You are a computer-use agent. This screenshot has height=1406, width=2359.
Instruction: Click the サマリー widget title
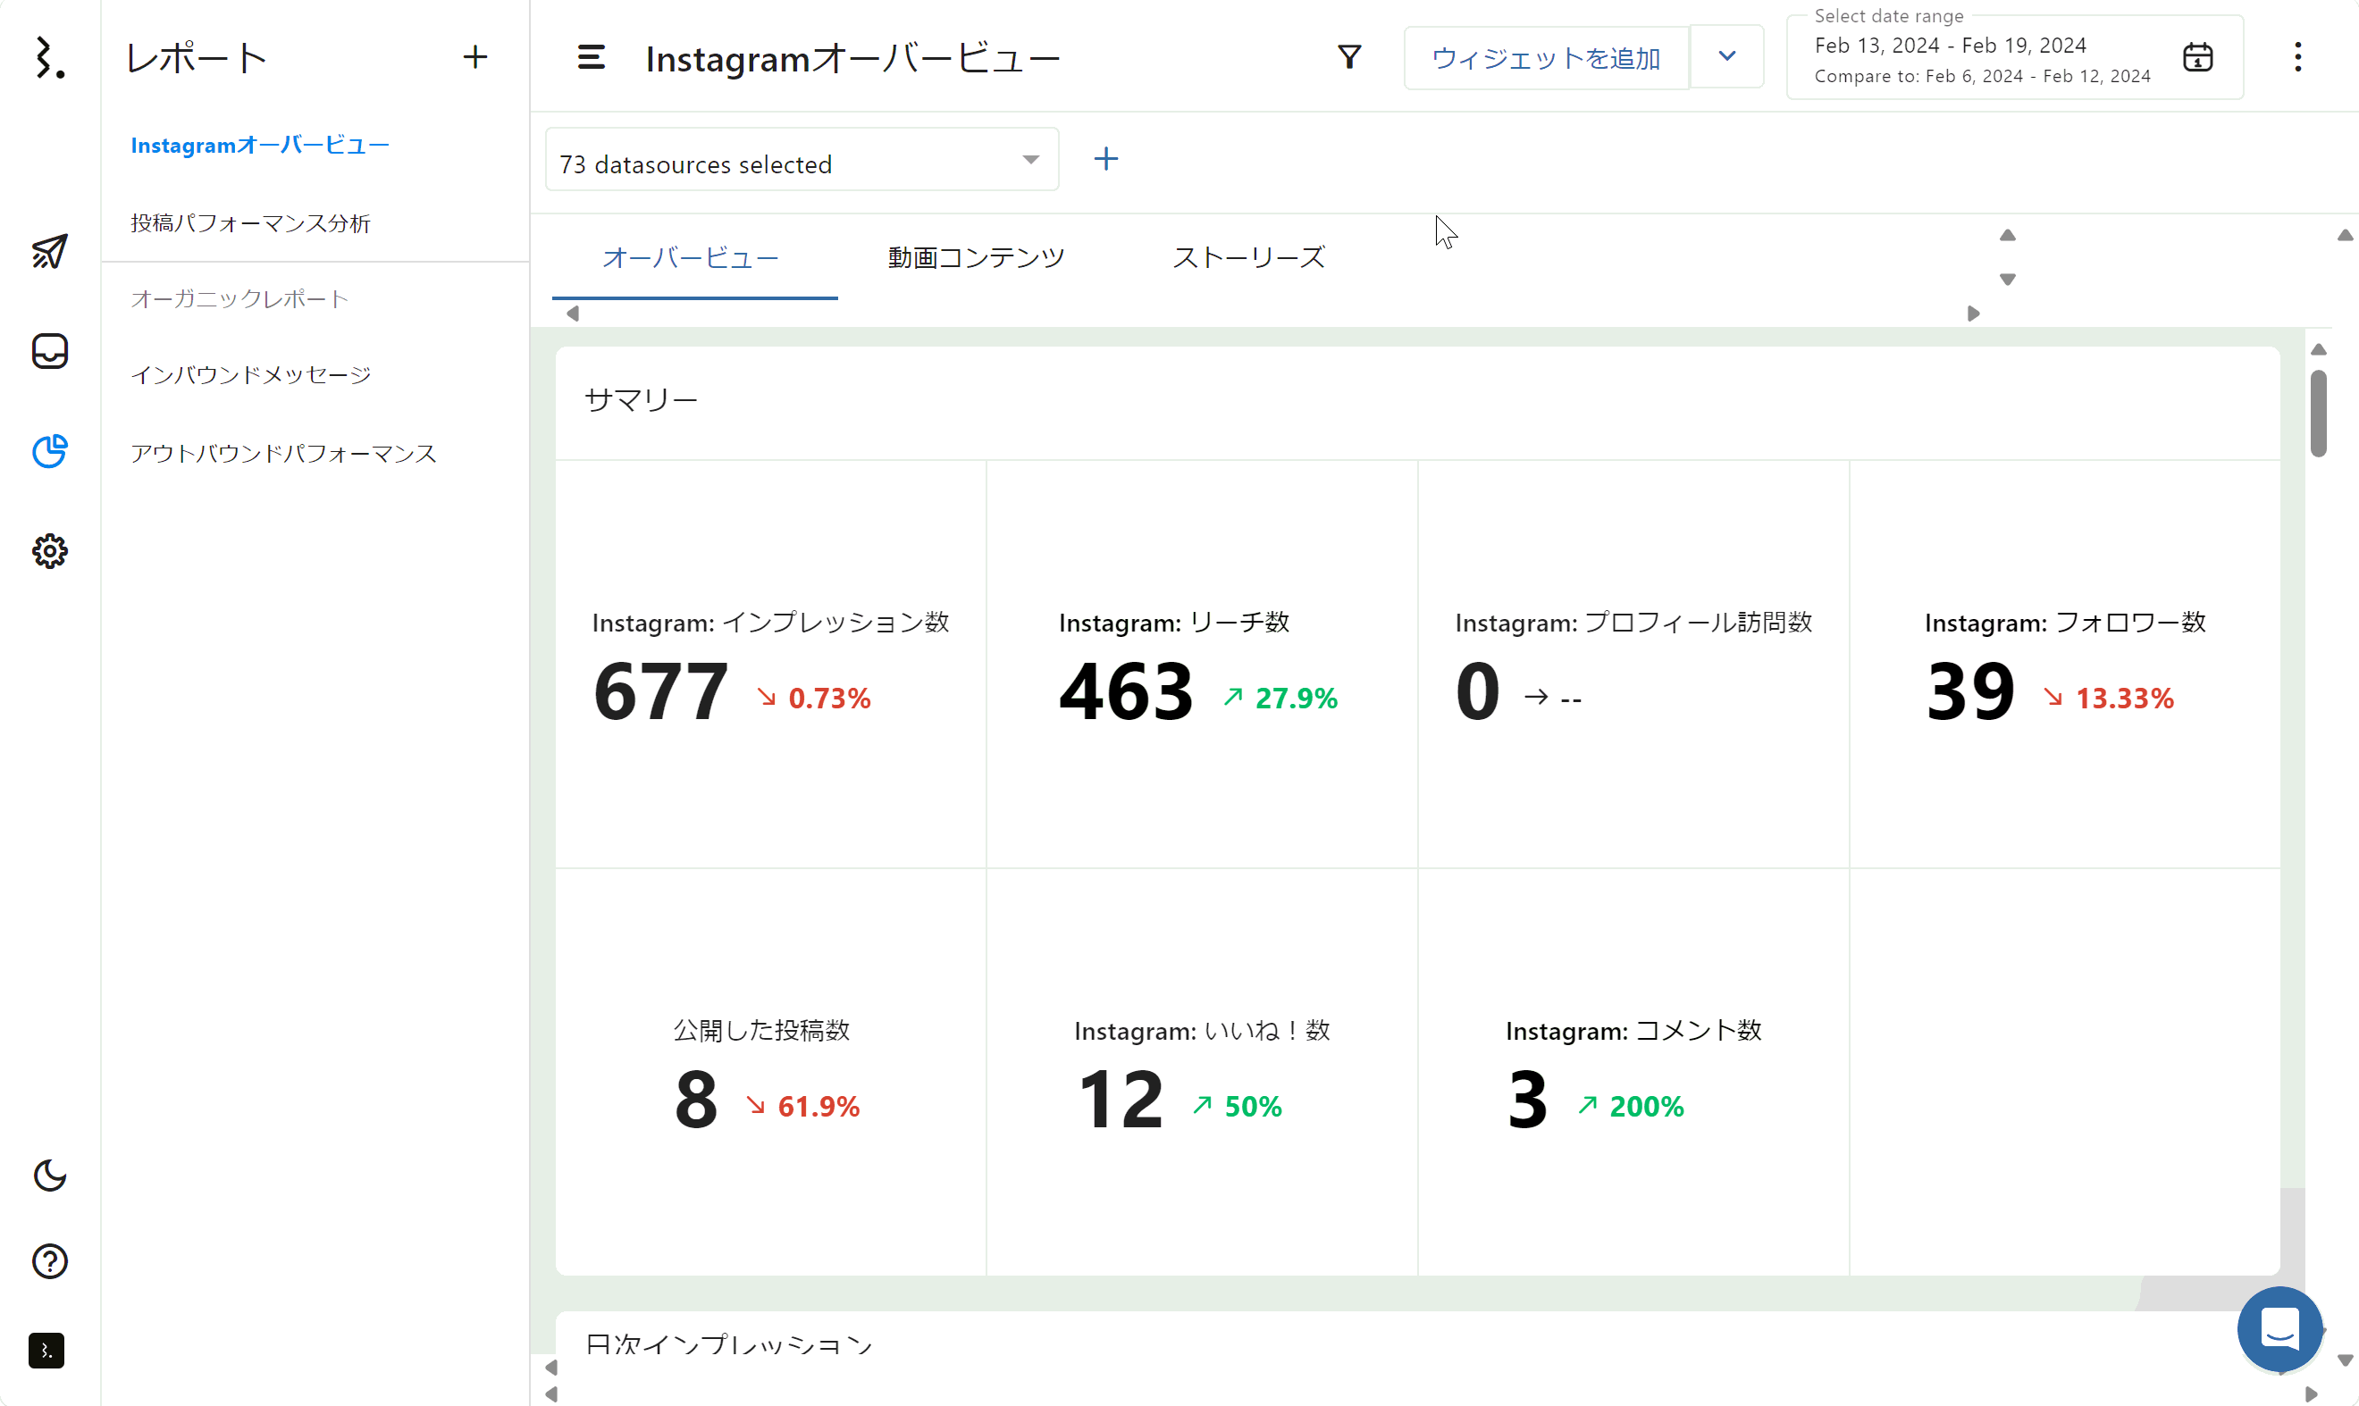point(641,400)
